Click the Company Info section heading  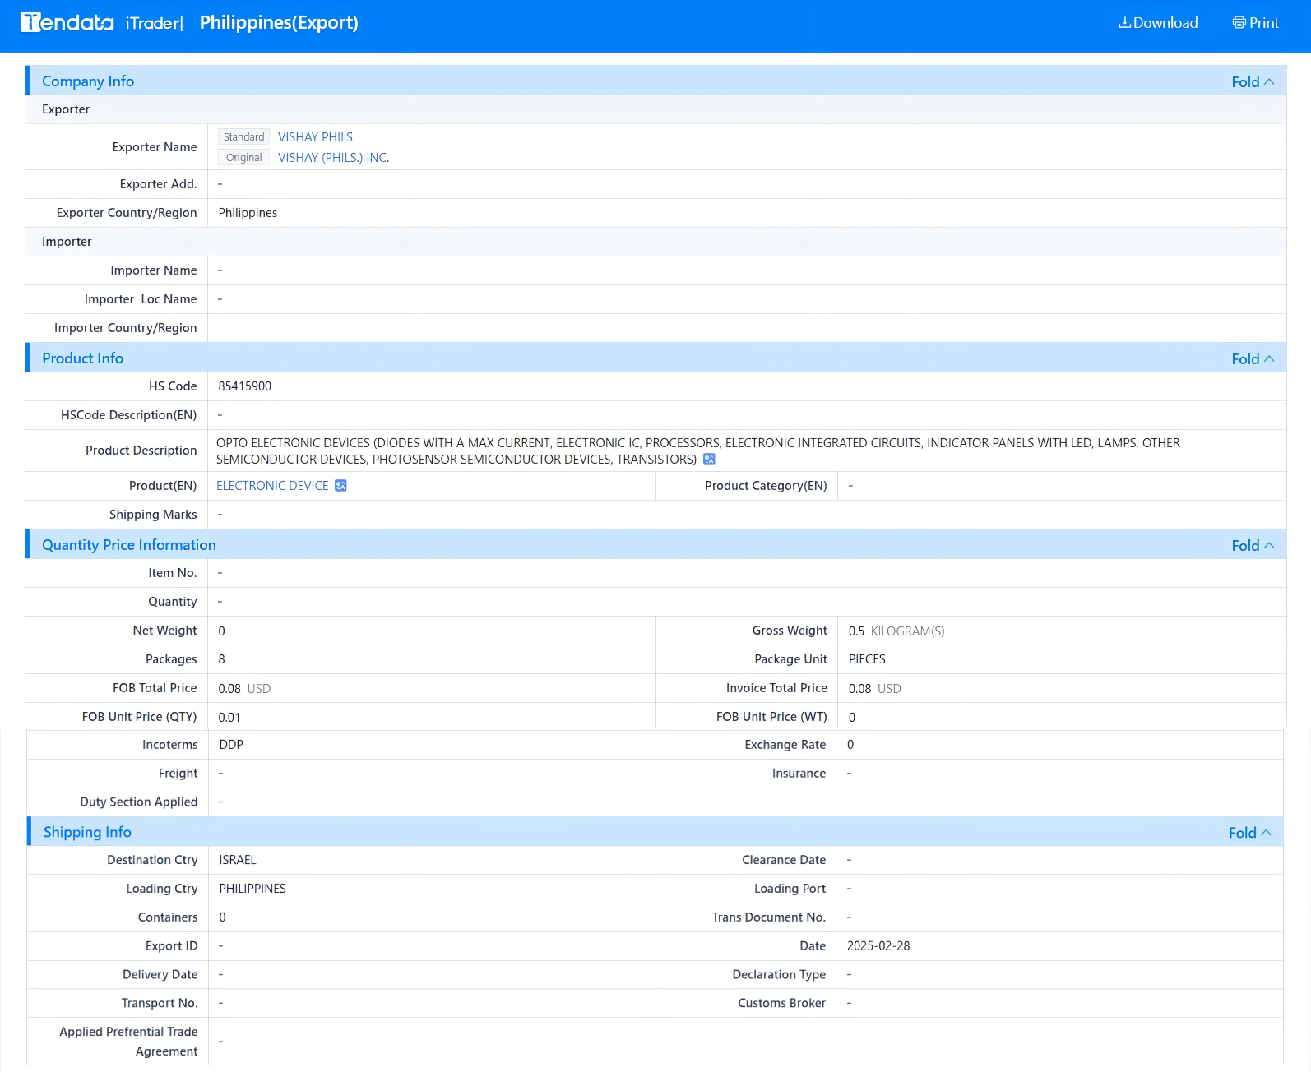88,81
